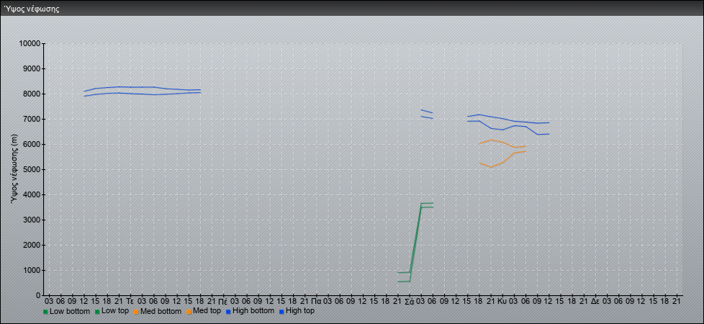
Task: Toggle the 'Med top' legend label
Action: pyautogui.click(x=208, y=311)
